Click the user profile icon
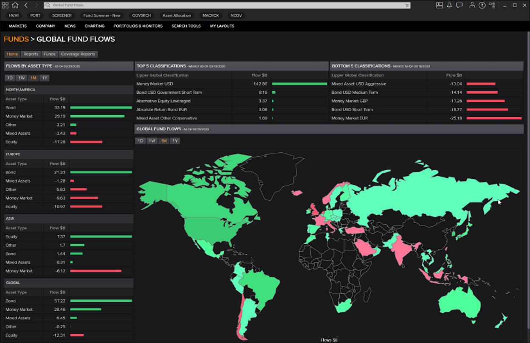Screen dimensions: 530x343 pos(471,5)
